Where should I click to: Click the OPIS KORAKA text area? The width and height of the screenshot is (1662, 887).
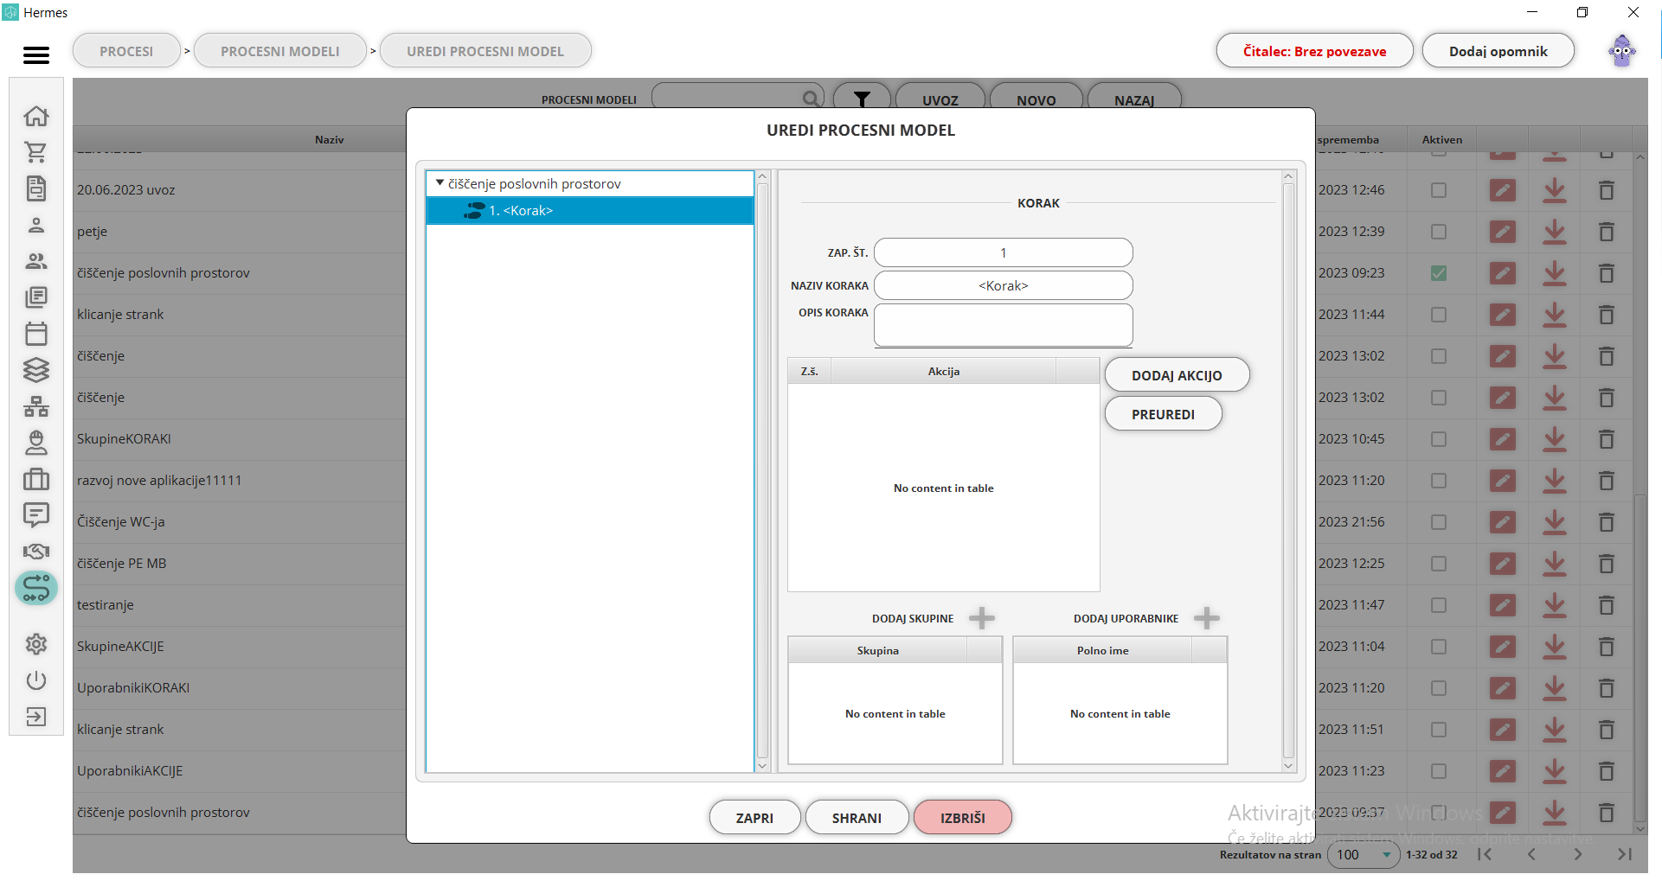[x=1004, y=325]
